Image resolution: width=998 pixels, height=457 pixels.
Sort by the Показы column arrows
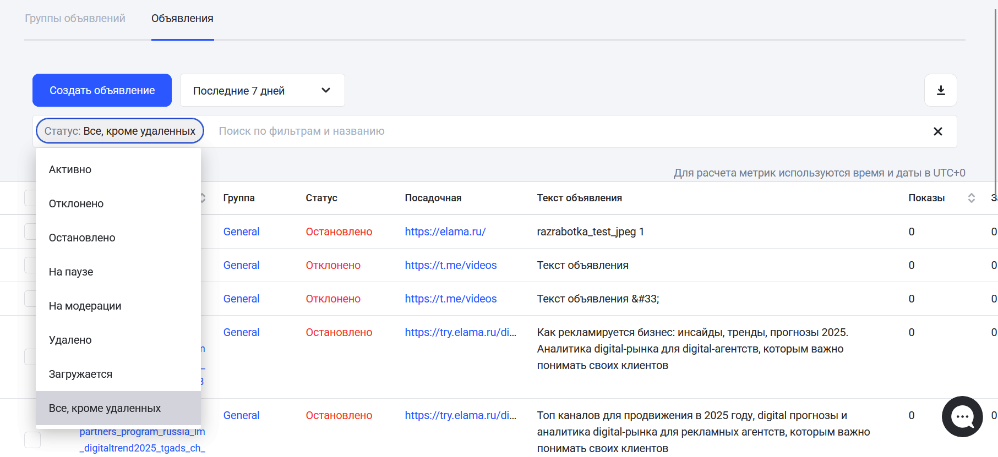(x=971, y=198)
